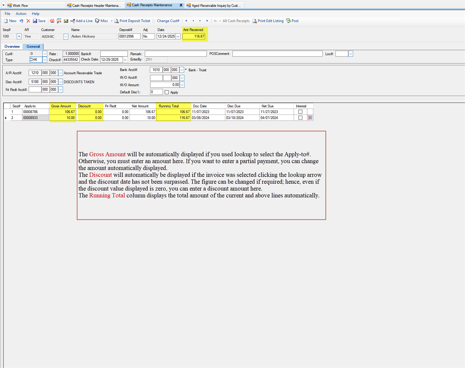The height and width of the screenshot is (368, 465).
Task: Create a new cash receipt with New icon
Action: [10, 21]
